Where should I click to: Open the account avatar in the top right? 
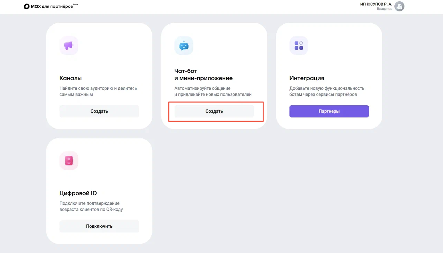coord(399,6)
